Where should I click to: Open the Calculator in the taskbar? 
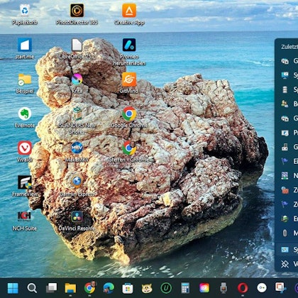[185, 288]
